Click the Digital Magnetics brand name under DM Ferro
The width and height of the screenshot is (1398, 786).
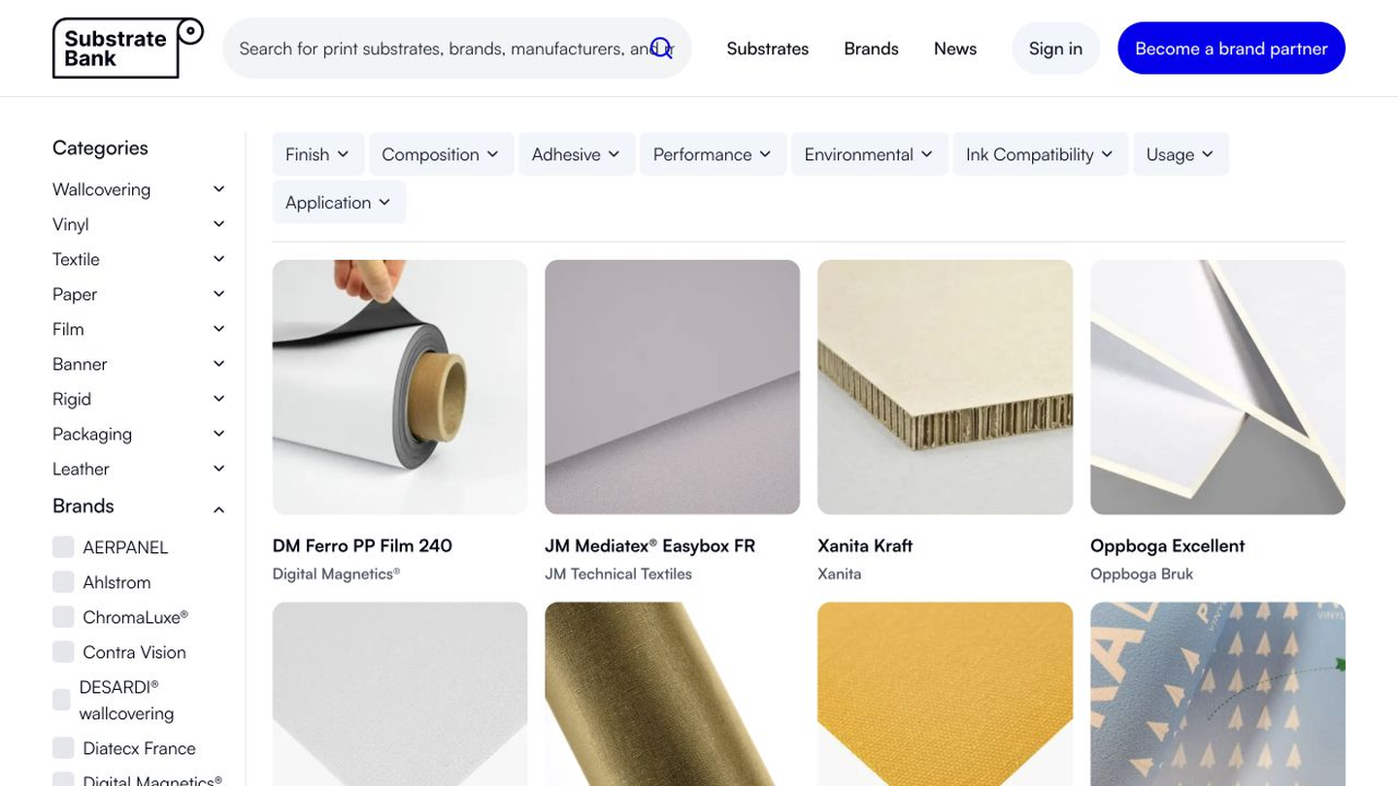click(336, 573)
